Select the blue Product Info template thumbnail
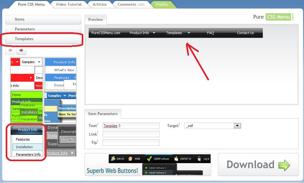The width and height of the screenshot is (304, 183). (x=60, y=73)
